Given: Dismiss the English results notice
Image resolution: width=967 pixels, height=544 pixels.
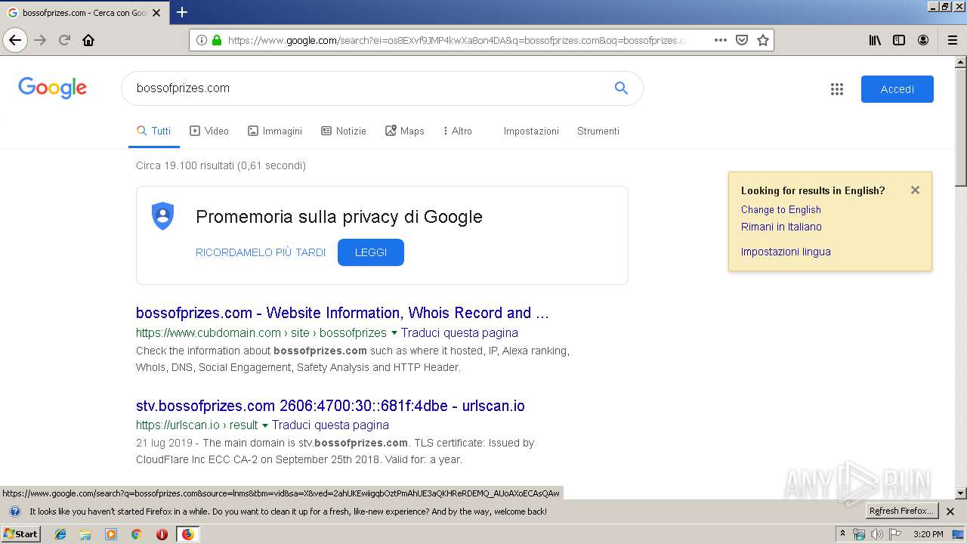Looking at the screenshot, I should (x=915, y=190).
